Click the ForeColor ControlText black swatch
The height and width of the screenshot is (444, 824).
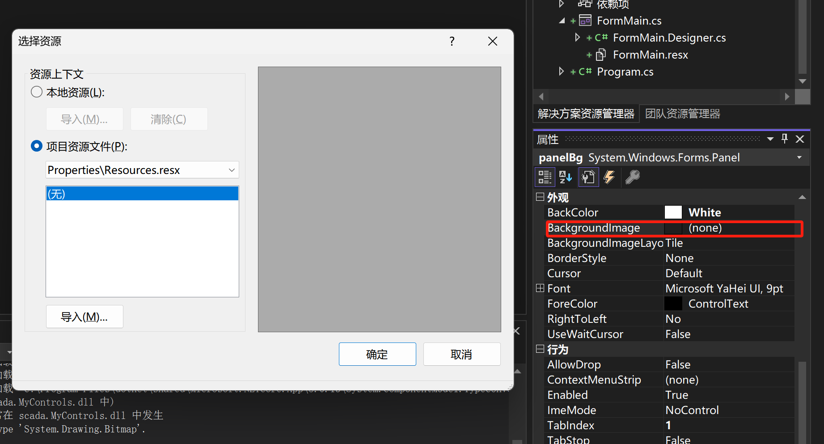tap(673, 304)
